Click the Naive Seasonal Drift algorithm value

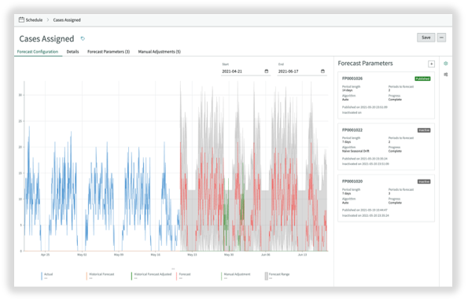point(356,151)
